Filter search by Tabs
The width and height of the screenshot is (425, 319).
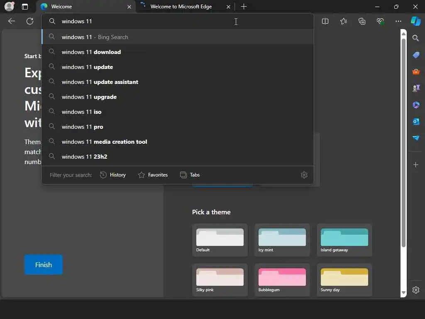pos(190,175)
